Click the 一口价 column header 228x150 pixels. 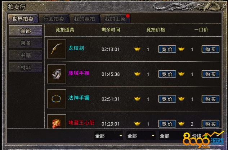[x=201, y=30]
